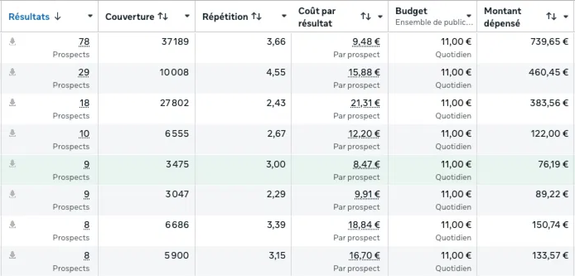
Task: Sort by Répétition using its arrows icon
Action: [256, 17]
